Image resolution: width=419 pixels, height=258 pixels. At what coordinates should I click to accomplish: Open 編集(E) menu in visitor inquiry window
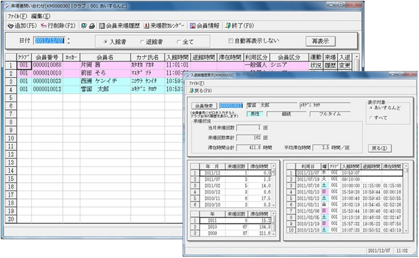[x=41, y=16]
